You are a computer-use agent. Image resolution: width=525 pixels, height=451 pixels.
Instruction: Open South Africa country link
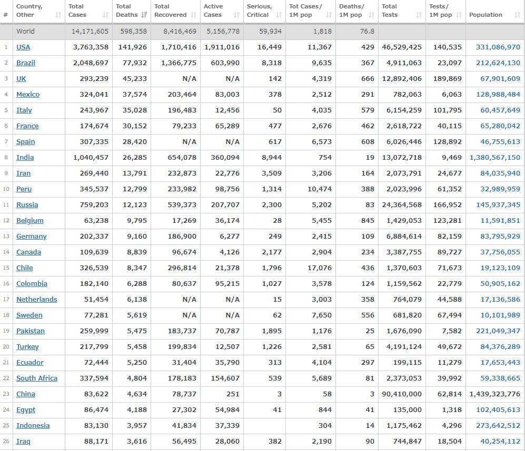coord(37,378)
